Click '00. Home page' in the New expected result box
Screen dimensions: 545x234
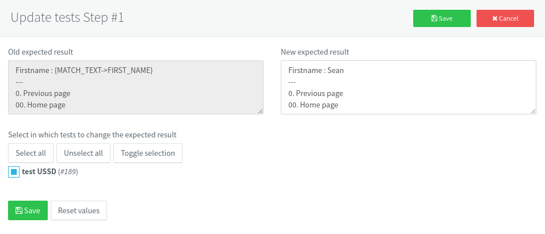click(312, 105)
